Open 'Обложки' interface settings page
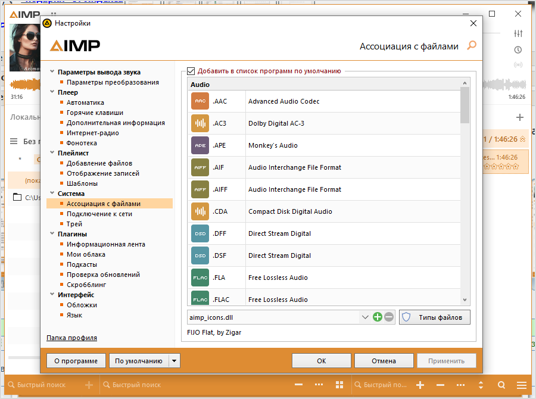Image resolution: width=536 pixels, height=399 pixels. coord(82,305)
